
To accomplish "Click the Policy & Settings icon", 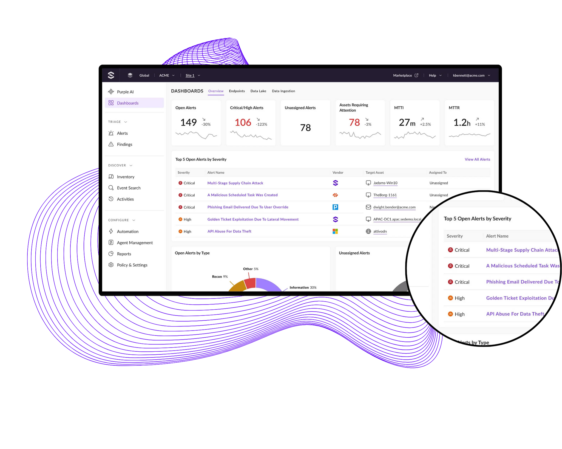I will tap(111, 265).
